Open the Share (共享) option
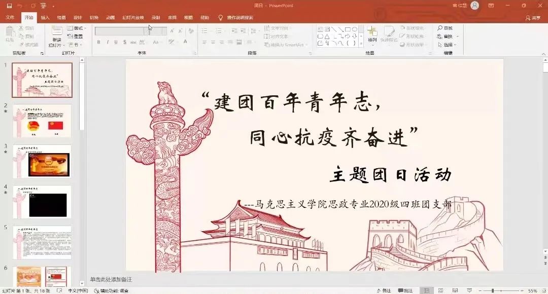Image resolution: width=548 pixels, height=294 pixels. click(x=533, y=18)
